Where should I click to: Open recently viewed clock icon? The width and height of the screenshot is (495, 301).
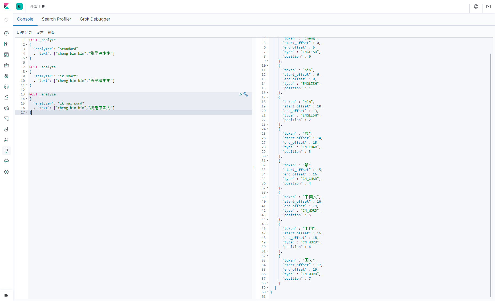[6, 20]
